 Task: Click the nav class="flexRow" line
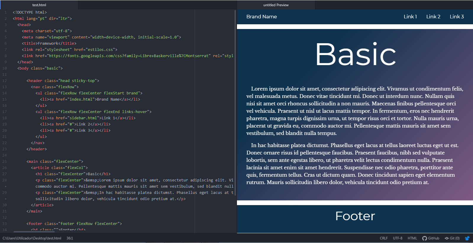coord(55,87)
